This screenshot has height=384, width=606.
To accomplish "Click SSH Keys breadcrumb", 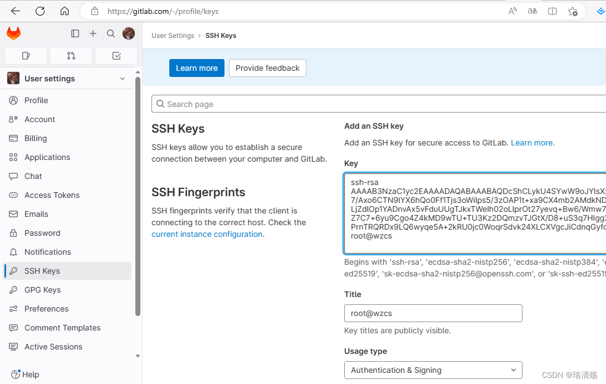I will [221, 36].
